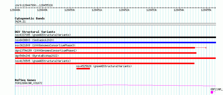Image resolution: width=223 pixels, height=95 pixels.
Task: Click the 9q34.11 band label
Action: (x=20, y=21)
